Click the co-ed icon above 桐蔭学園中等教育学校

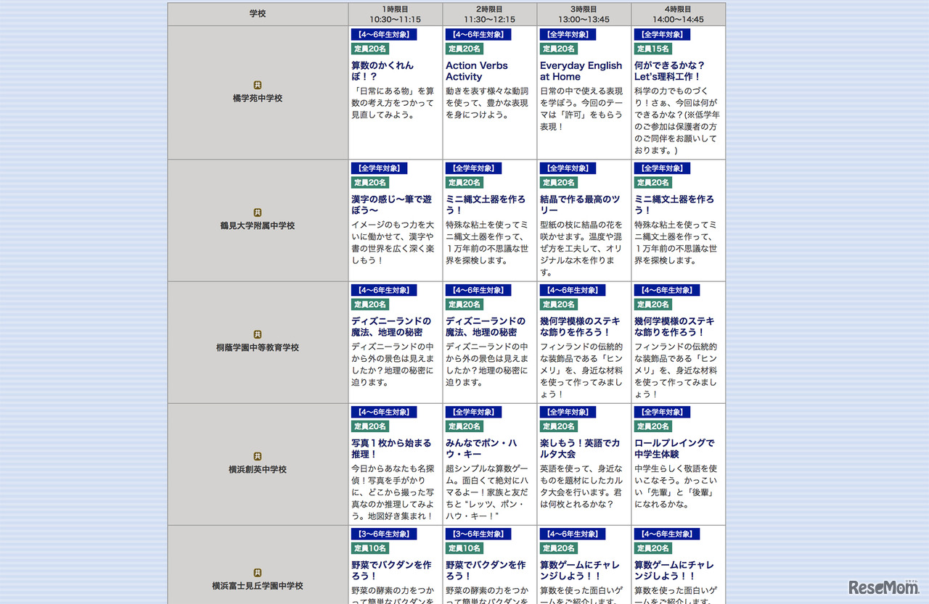pyautogui.click(x=258, y=335)
